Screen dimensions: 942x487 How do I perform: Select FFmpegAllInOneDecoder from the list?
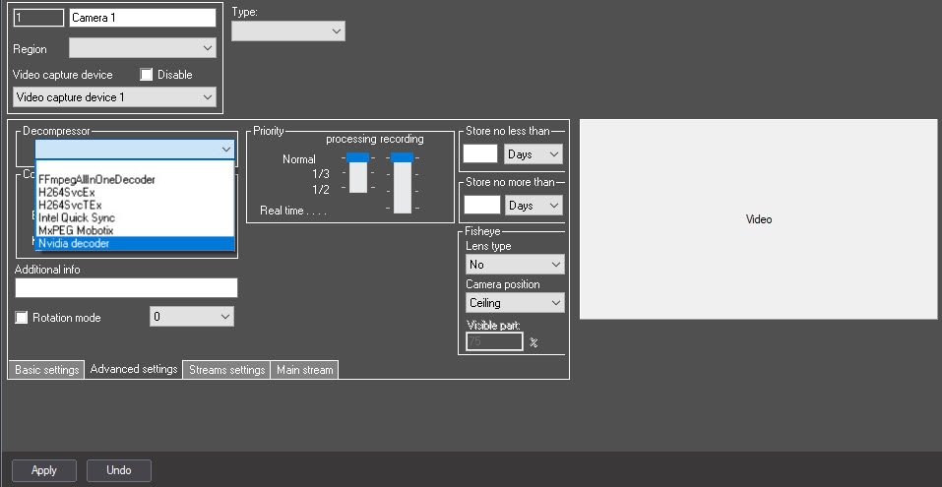pyautogui.click(x=135, y=179)
